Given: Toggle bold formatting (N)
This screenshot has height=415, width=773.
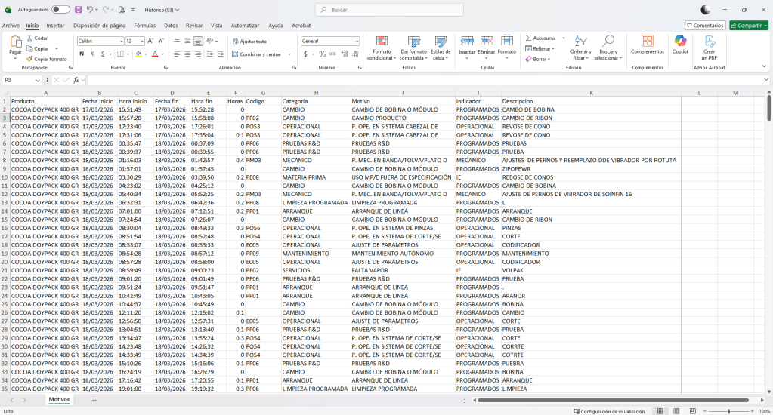Looking at the screenshot, I should (82, 54).
